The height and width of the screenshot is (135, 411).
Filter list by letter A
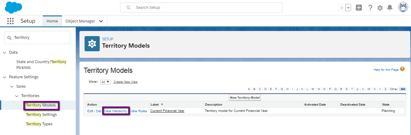(x=249, y=89)
